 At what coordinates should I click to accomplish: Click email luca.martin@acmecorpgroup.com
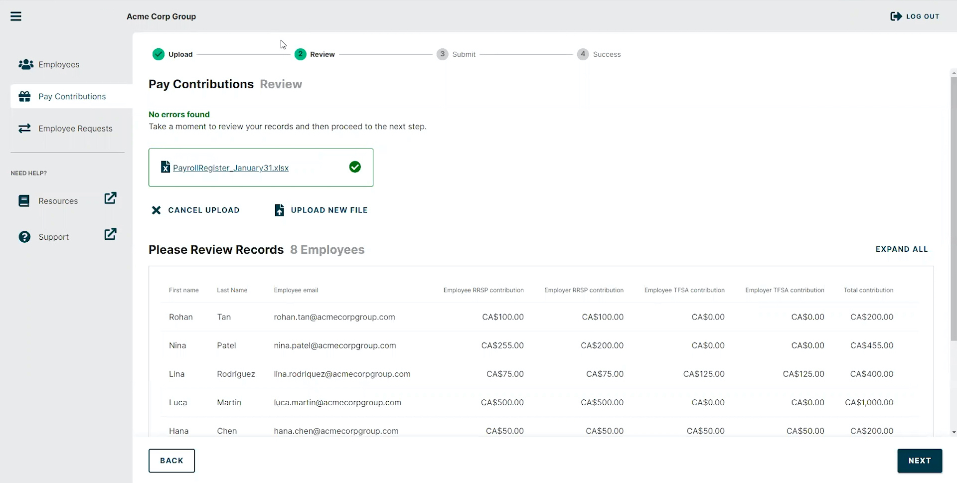(x=337, y=402)
